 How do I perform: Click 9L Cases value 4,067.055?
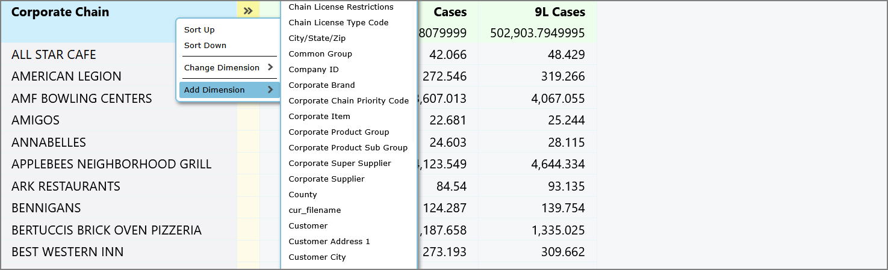click(559, 99)
